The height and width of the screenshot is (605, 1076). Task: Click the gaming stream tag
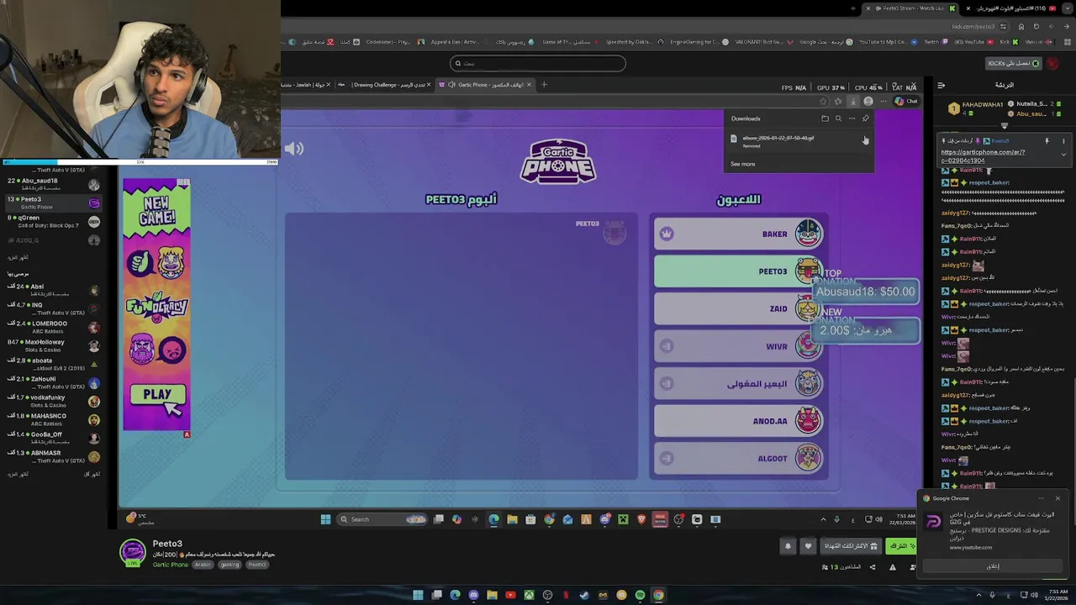(x=229, y=565)
